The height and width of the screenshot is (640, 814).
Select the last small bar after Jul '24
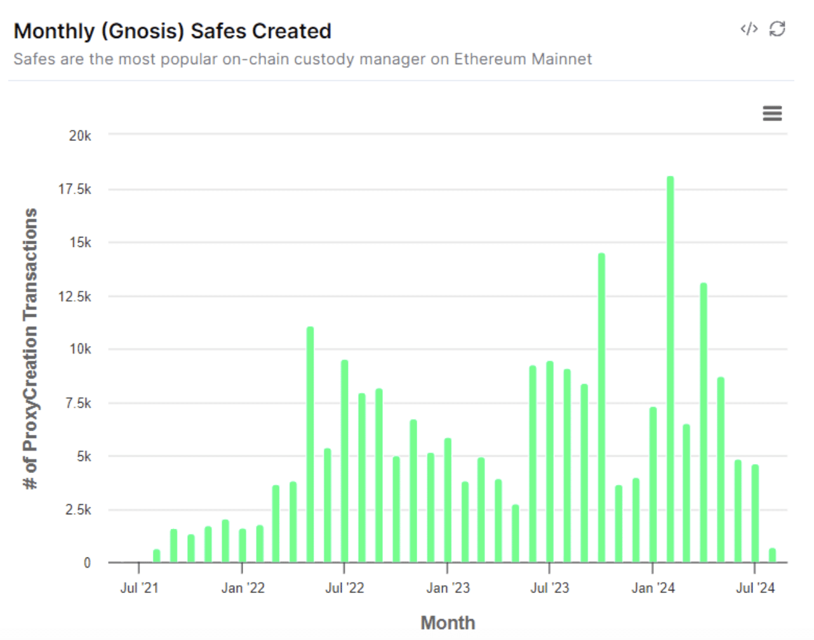coord(773,556)
